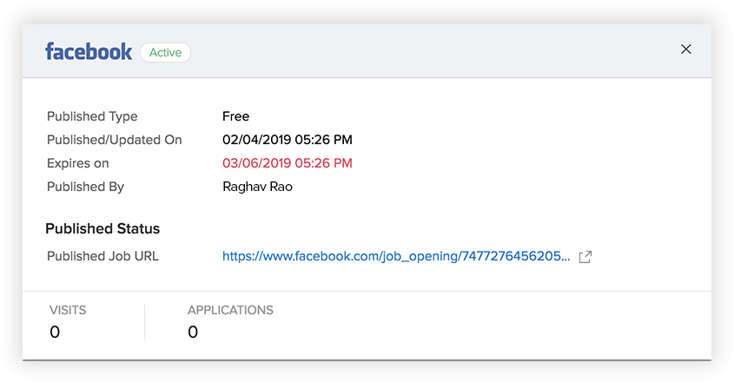Image resolution: width=734 pixels, height=382 pixels.
Task: Click the zero count under APPLICATIONS
Action: [193, 332]
